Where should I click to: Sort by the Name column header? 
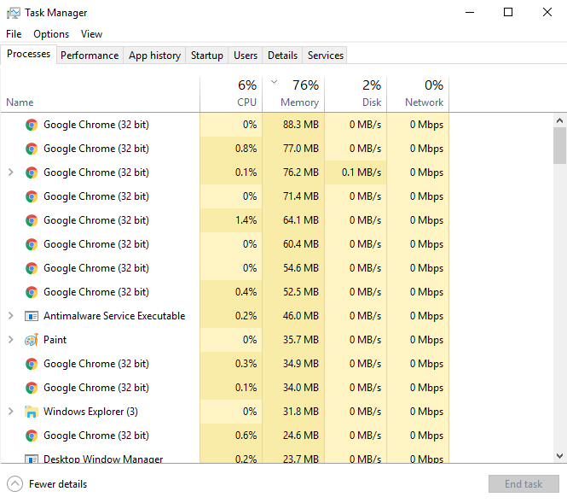coord(100,95)
